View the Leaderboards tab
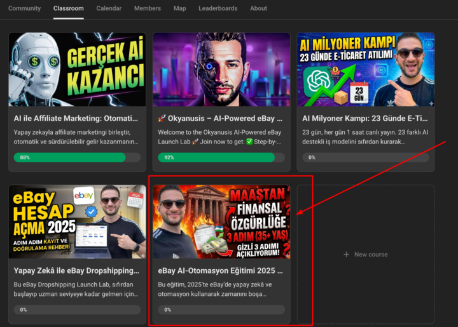 click(218, 8)
